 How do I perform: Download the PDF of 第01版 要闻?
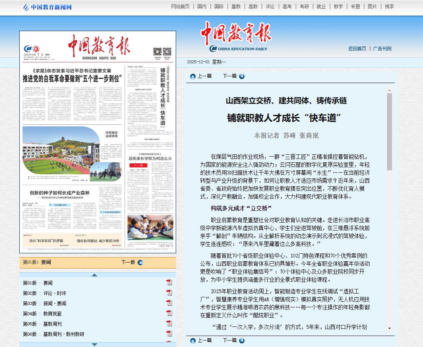coord(169,283)
